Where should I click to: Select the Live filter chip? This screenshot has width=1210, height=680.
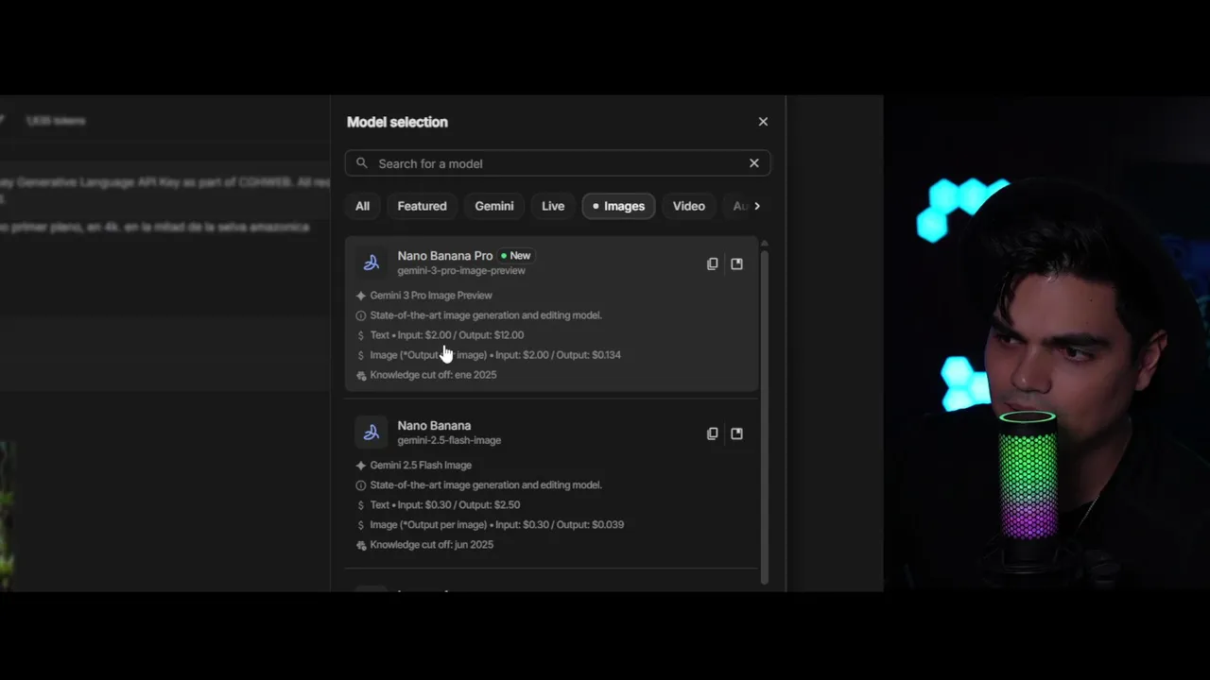pyautogui.click(x=553, y=206)
